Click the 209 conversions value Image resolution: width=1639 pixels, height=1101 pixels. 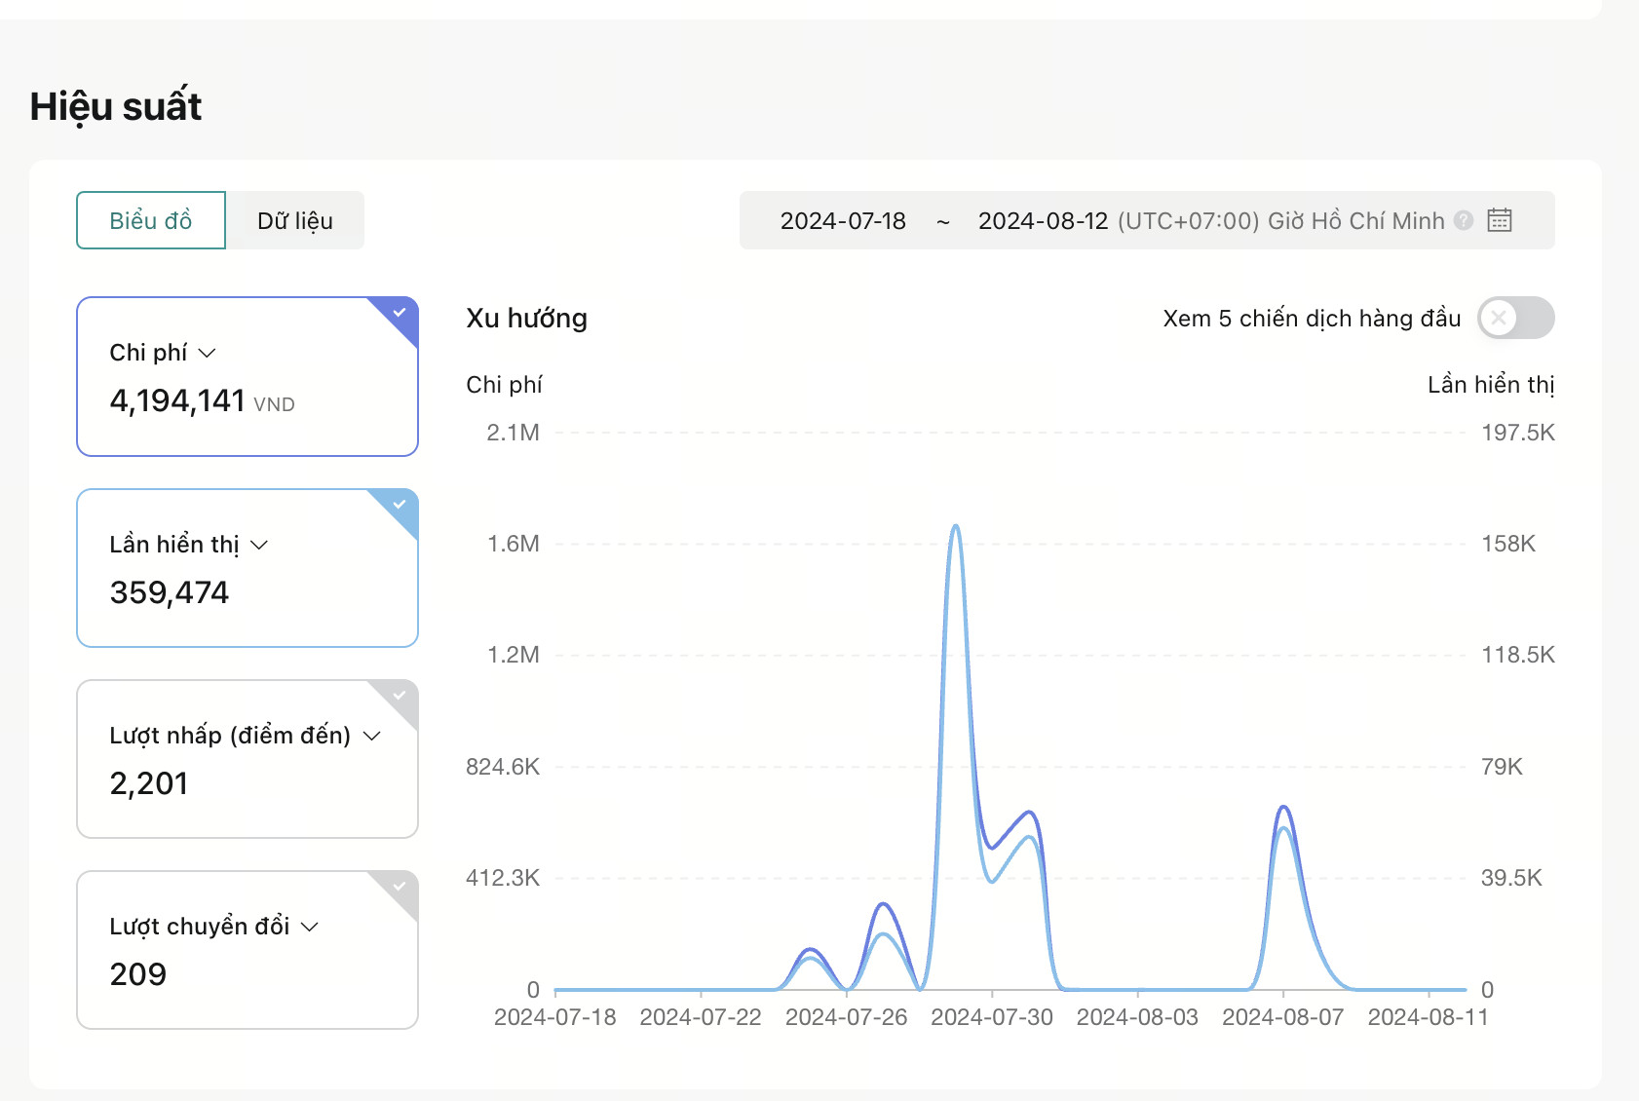[x=137, y=974]
